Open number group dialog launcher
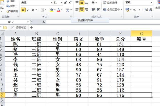 pyautogui.click(x=152, y=17)
